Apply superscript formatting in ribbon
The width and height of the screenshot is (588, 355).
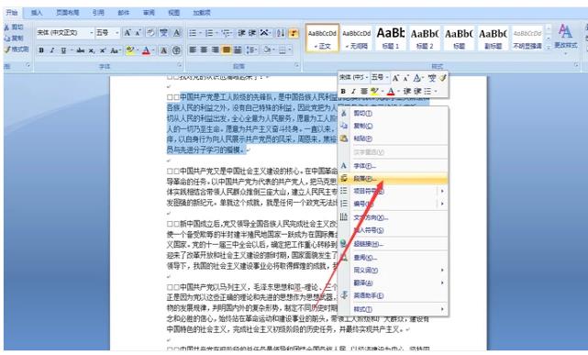[x=103, y=50]
